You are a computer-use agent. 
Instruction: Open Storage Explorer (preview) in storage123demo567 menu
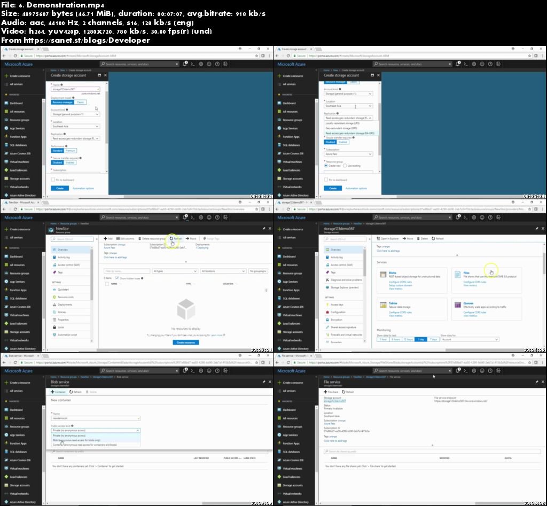pos(345,287)
